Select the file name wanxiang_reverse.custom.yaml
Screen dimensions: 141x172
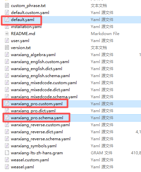coord(40,125)
